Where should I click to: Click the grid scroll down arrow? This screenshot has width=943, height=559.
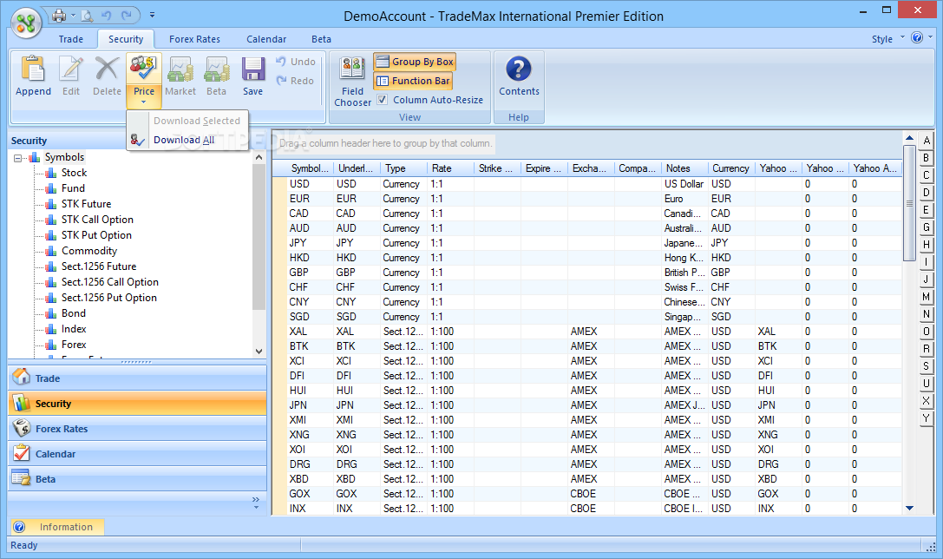[909, 509]
